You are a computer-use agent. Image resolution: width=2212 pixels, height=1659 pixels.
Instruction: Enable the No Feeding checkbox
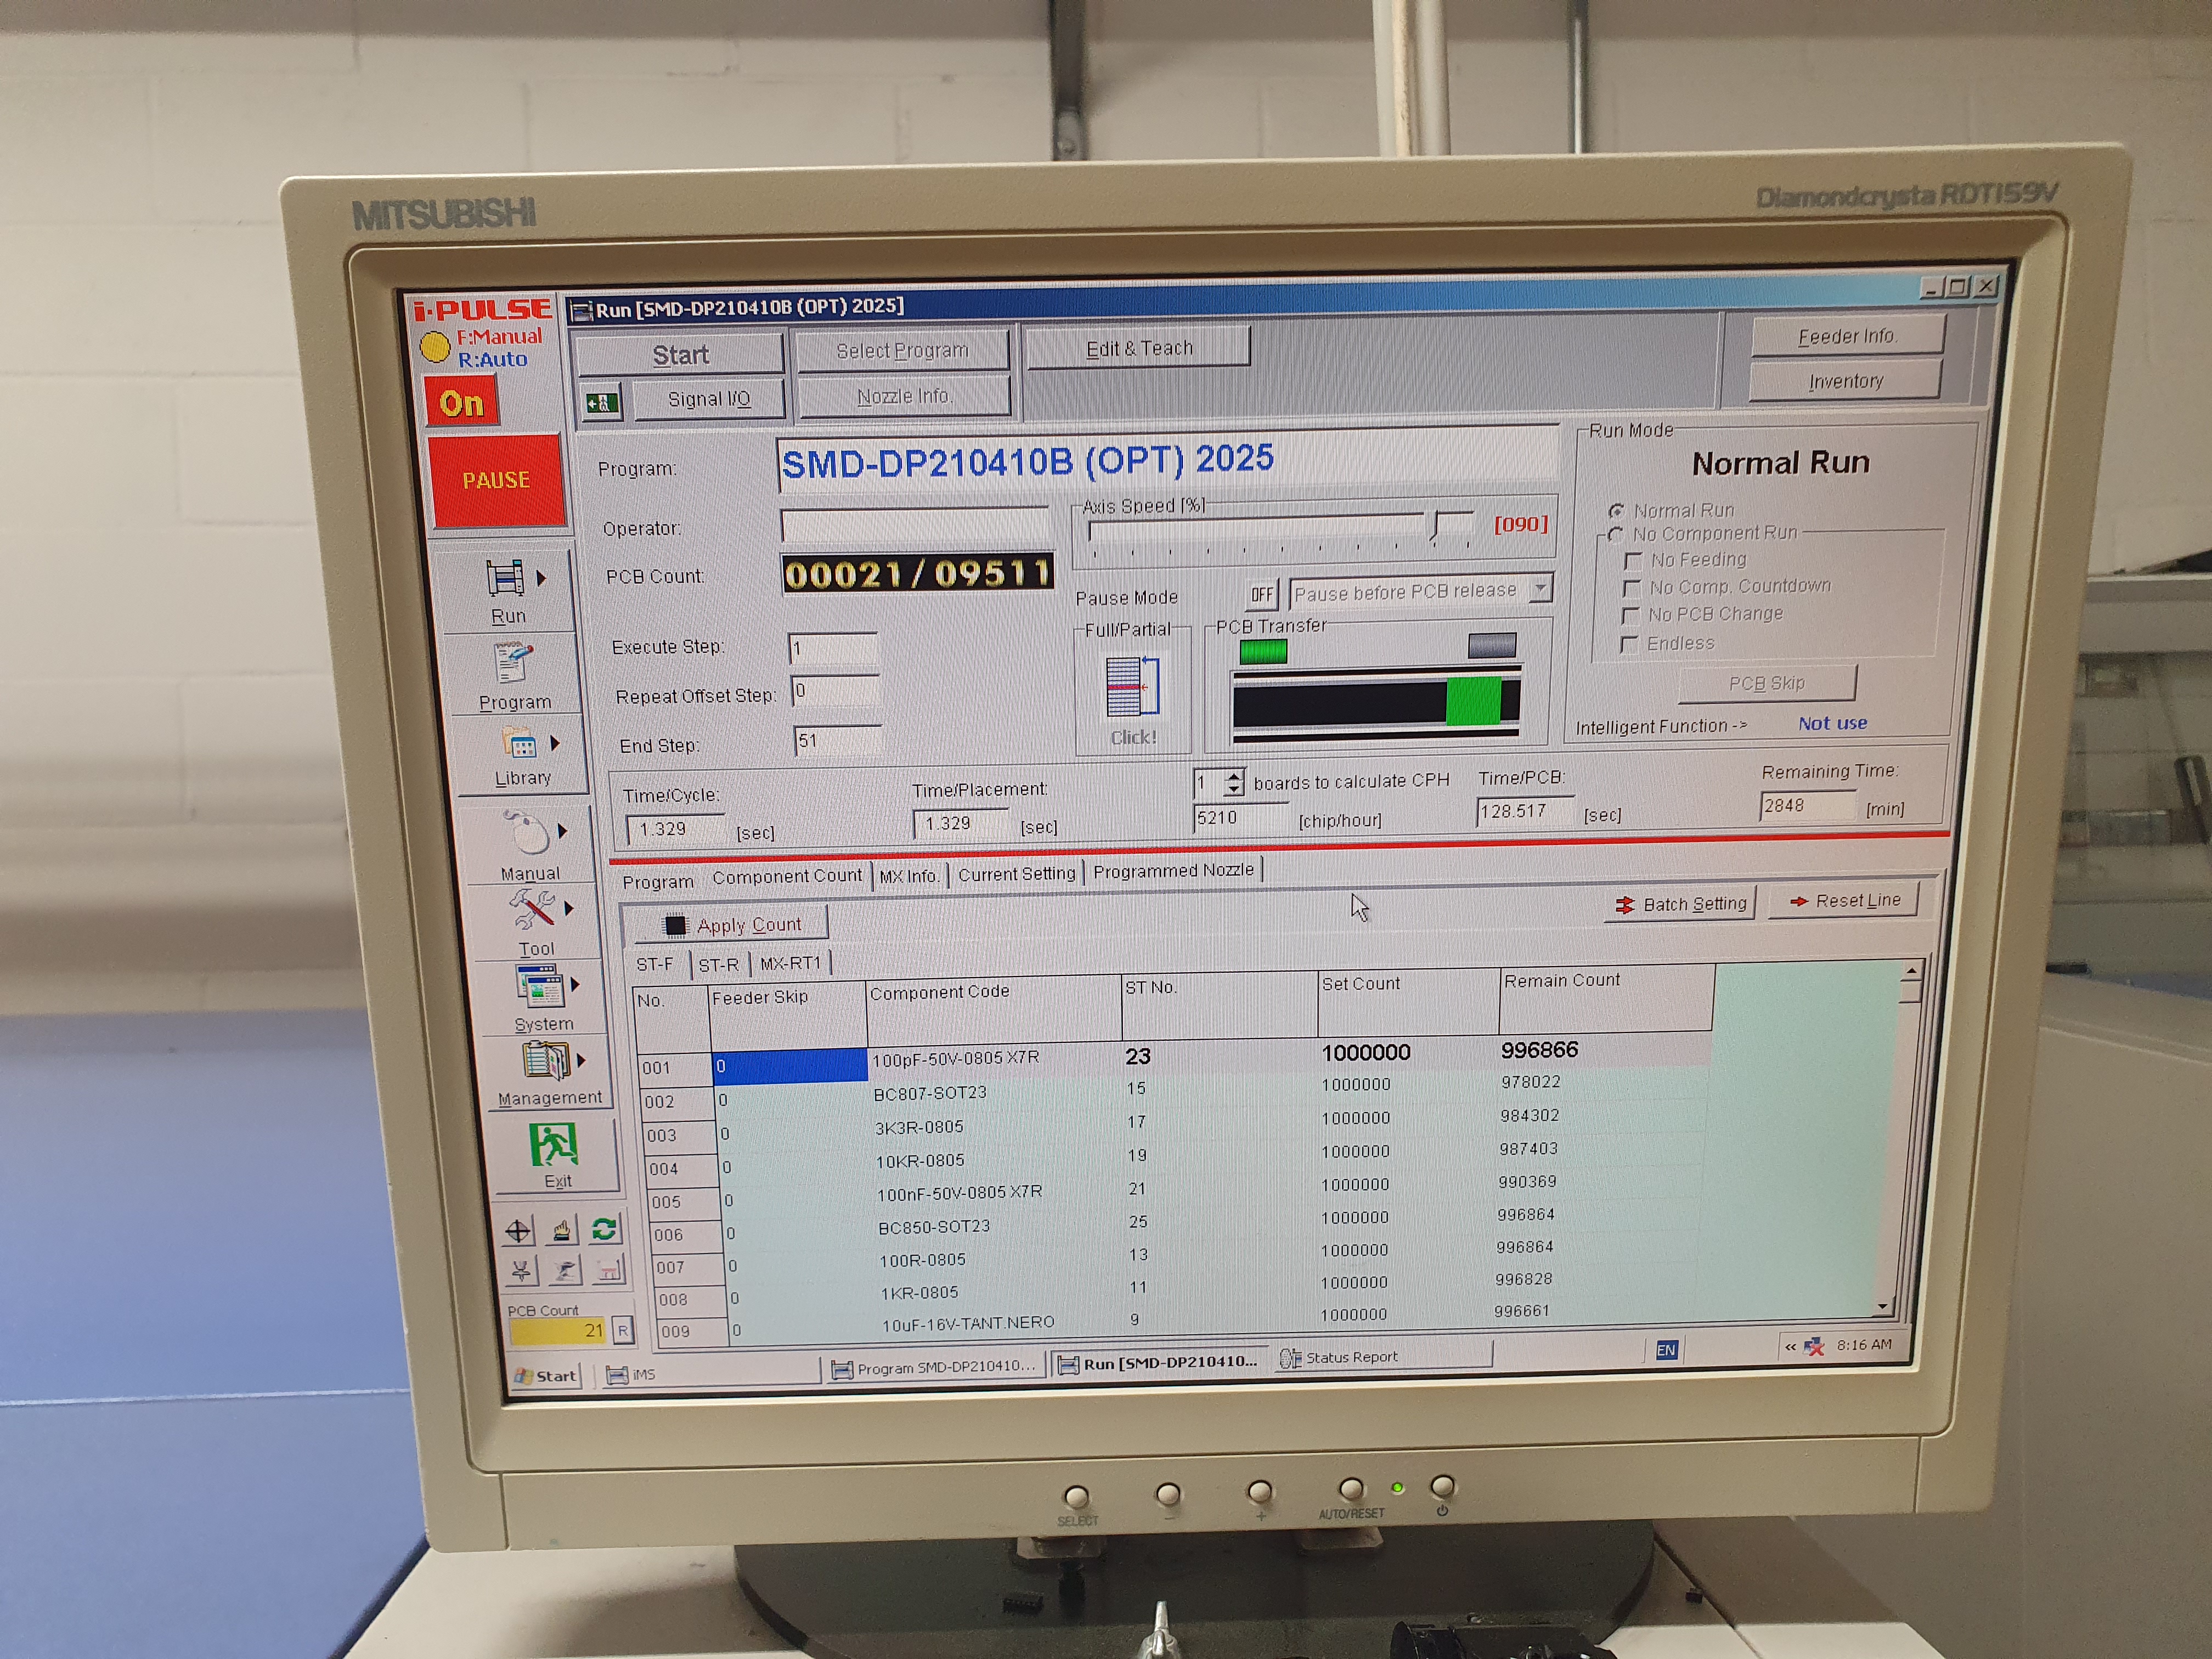[1633, 561]
